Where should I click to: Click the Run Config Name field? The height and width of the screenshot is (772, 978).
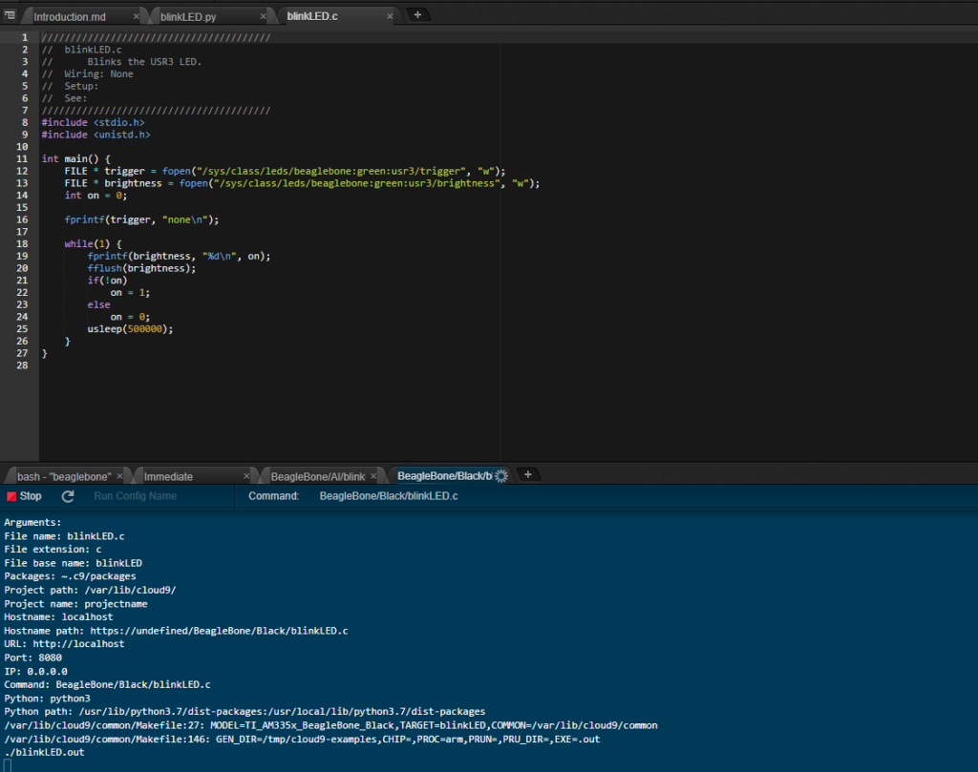click(136, 496)
